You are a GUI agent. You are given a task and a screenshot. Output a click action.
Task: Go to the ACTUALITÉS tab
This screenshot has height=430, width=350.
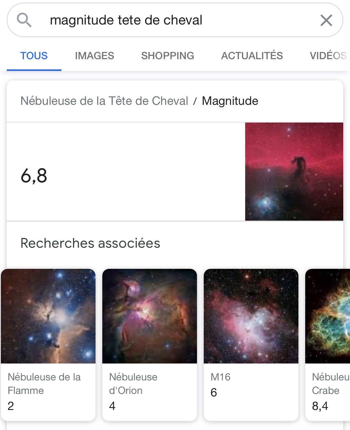point(252,56)
